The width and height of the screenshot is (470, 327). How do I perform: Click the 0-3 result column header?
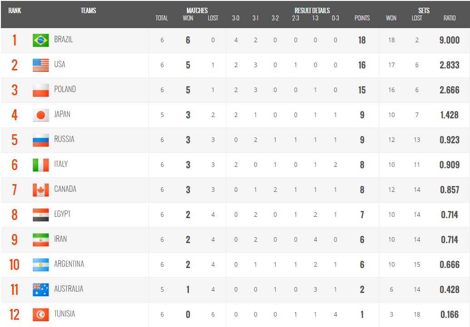(335, 18)
